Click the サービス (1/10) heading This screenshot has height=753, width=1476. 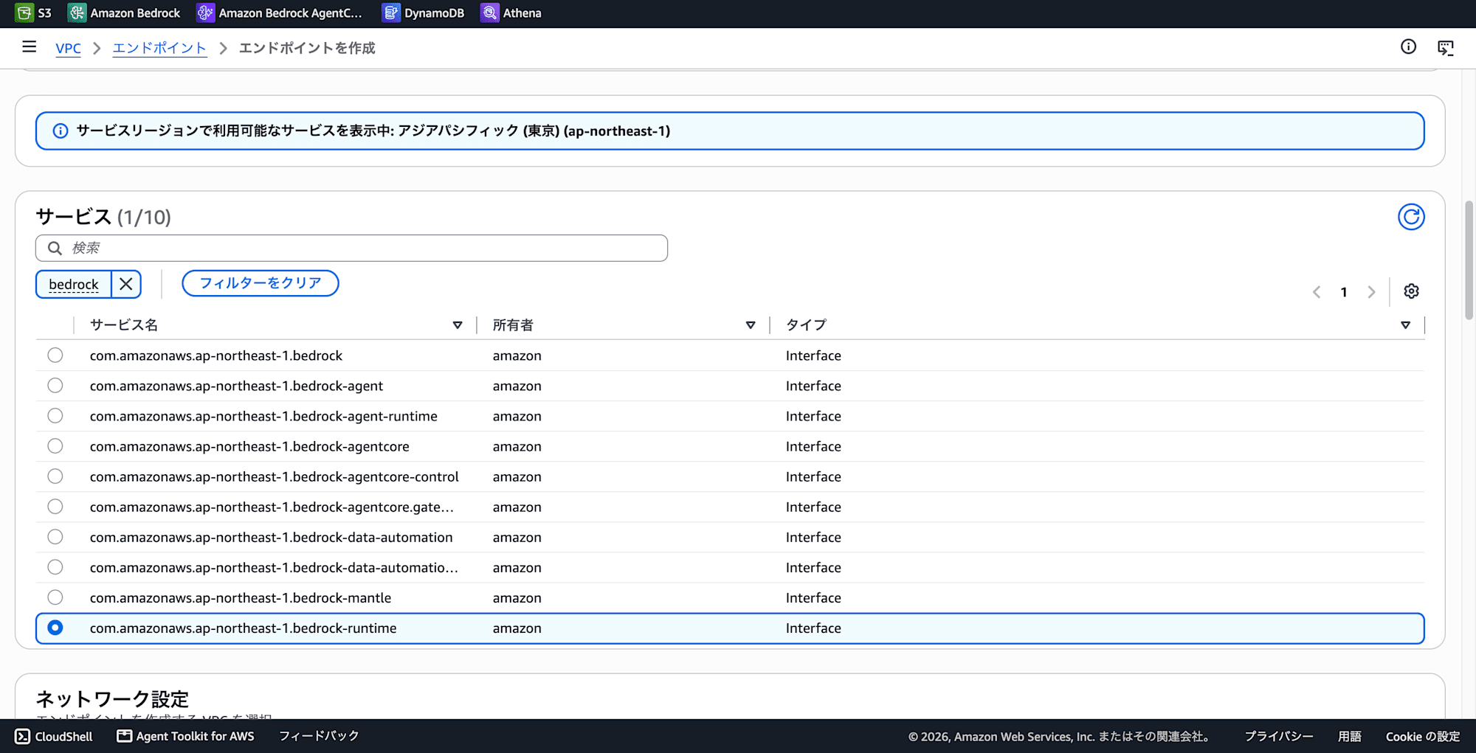tap(103, 217)
